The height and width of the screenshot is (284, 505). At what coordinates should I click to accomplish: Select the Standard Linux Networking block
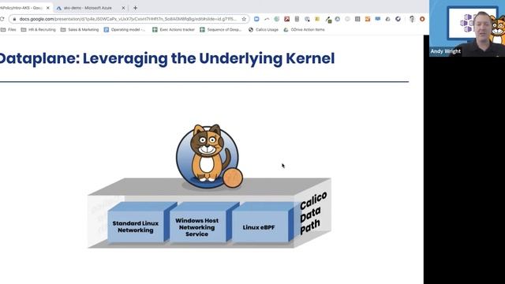coord(136,226)
